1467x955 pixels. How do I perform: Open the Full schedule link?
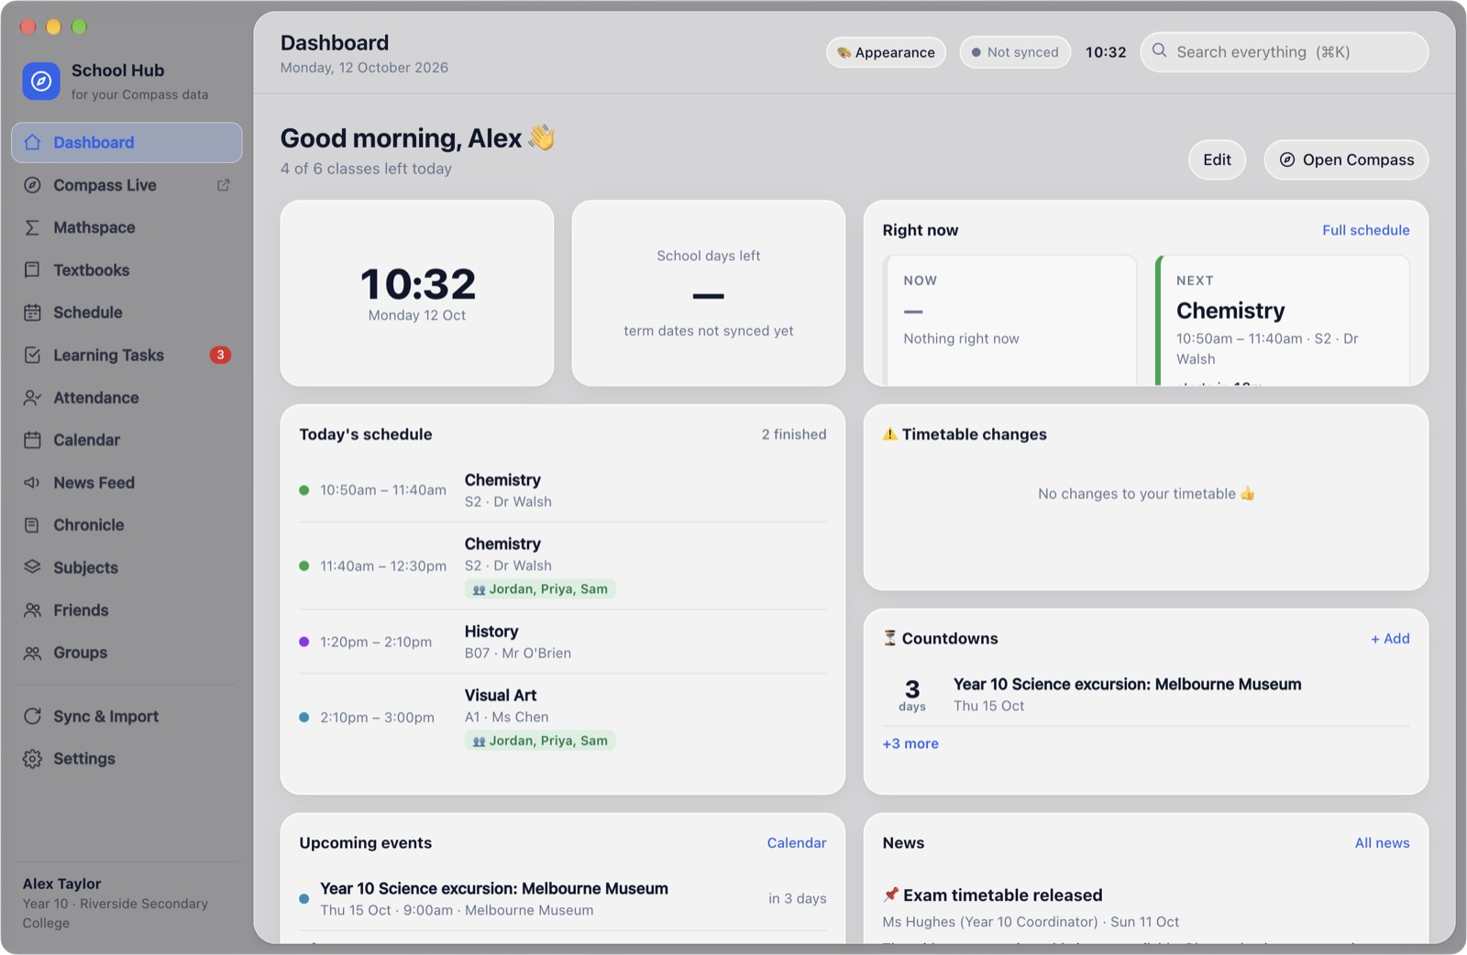point(1365,230)
